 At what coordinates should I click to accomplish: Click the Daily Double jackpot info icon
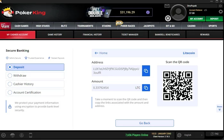[x=148, y=12]
